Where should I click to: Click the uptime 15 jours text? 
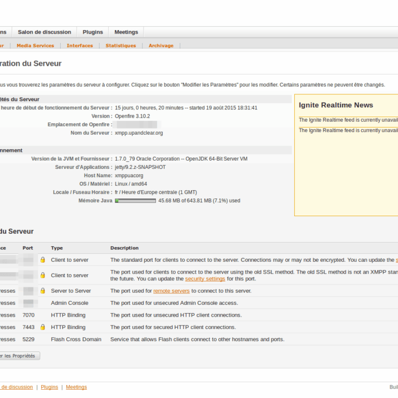pos(186,108)
